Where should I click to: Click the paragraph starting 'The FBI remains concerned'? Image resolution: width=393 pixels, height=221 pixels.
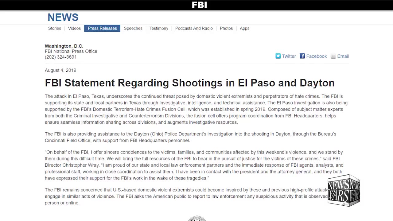[186, 196]
